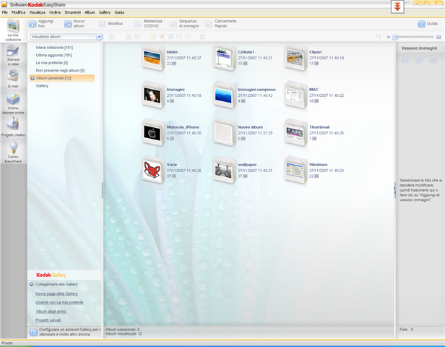This screenshot has height=347, width=445.
Task: Click the thumbnail zoom slider handle
Action: (x=394, y=37)
